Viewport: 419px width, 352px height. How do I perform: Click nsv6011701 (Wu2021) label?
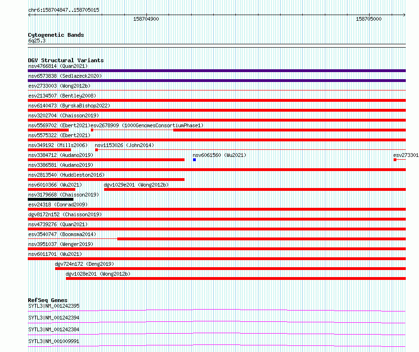tap(55, 254)
